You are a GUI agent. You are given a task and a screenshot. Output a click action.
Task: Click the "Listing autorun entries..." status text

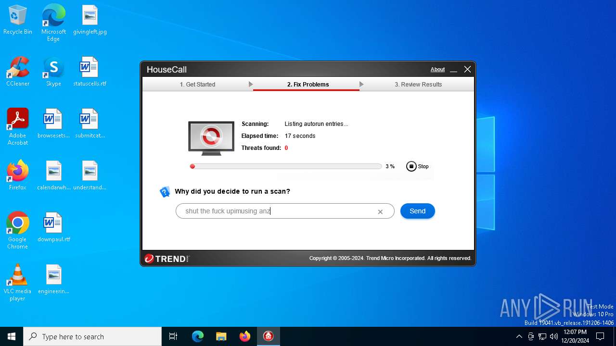coord(316,124)
